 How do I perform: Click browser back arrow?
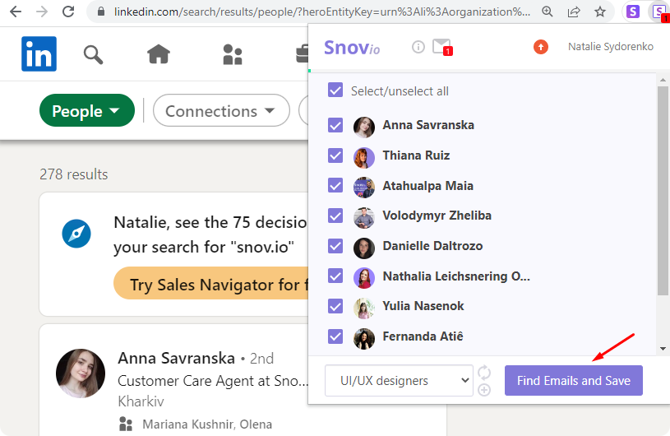pyautogui.click(x=16, y=12)
